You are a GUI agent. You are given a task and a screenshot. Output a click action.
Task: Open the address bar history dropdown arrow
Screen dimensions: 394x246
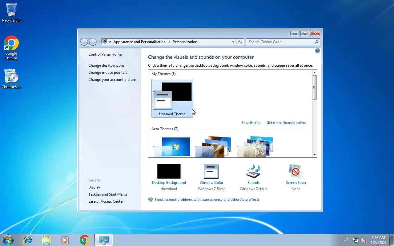(x=233, y=42)
